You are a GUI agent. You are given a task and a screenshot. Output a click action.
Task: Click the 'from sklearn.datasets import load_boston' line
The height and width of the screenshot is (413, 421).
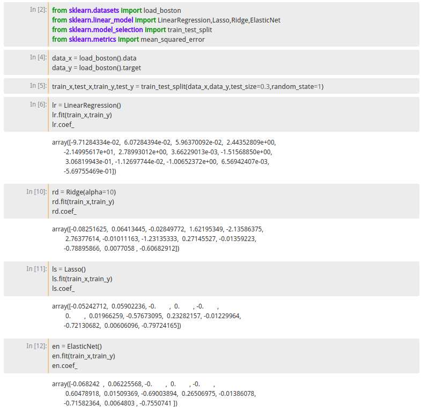tap(116, 11)
